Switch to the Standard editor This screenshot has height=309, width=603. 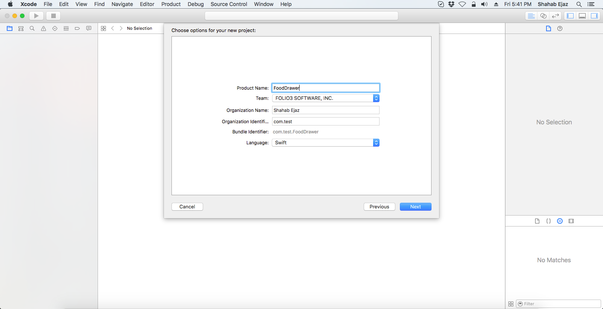click(531, 16)
